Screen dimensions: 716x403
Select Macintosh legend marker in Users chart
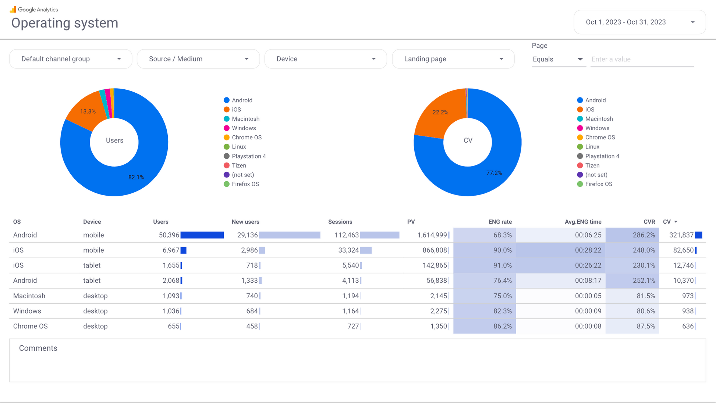point(227,119)
